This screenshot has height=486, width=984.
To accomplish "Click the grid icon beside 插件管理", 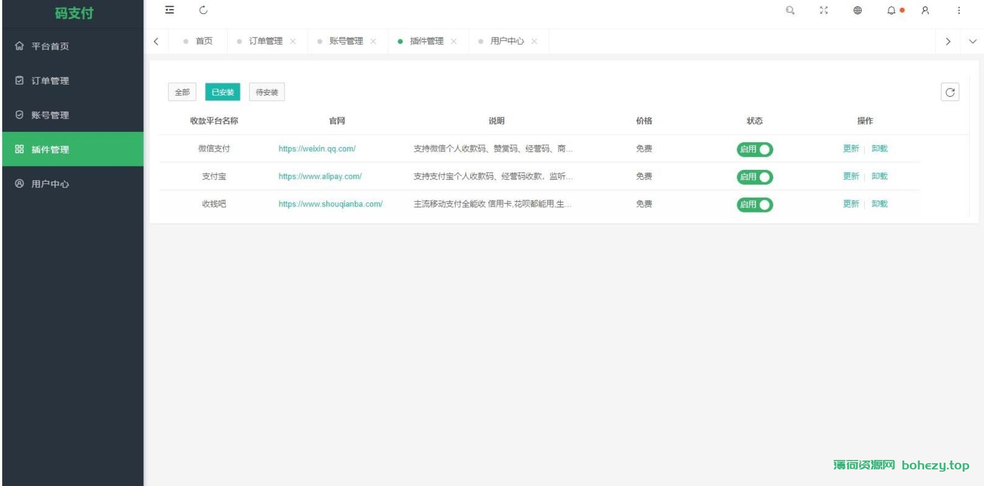I will (19, 149).
